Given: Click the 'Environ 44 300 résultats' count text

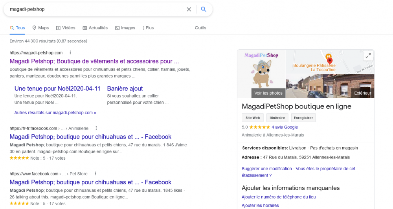Looking at the screenshot, I should tap(48, 41).
